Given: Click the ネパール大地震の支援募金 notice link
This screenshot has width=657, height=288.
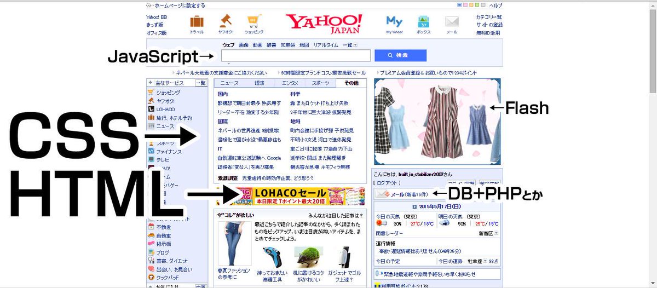Looking at the screenshot, I should (x=222, y=73).
